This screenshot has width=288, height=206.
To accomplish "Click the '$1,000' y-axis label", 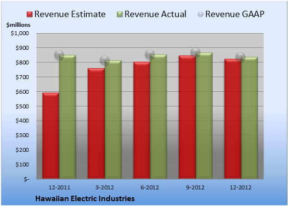I will 20,33.
